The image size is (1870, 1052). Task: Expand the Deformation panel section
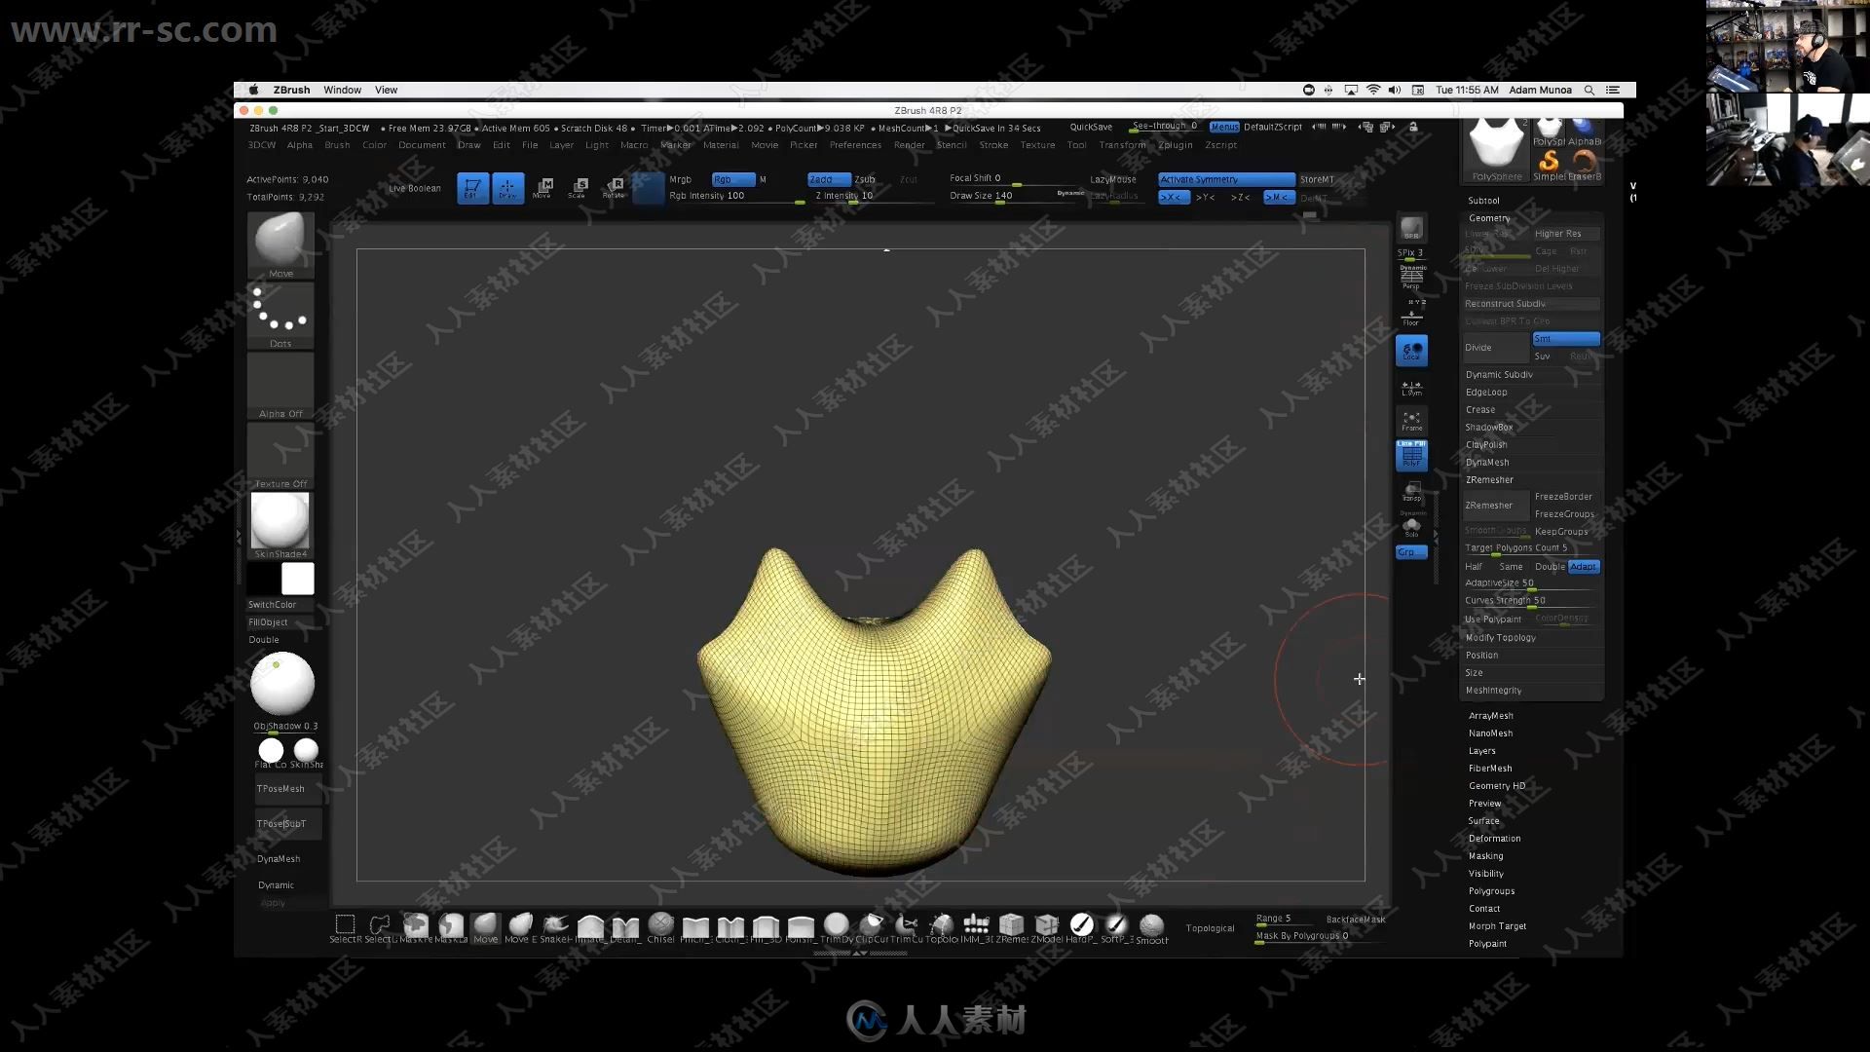(x=1494, y=839)
